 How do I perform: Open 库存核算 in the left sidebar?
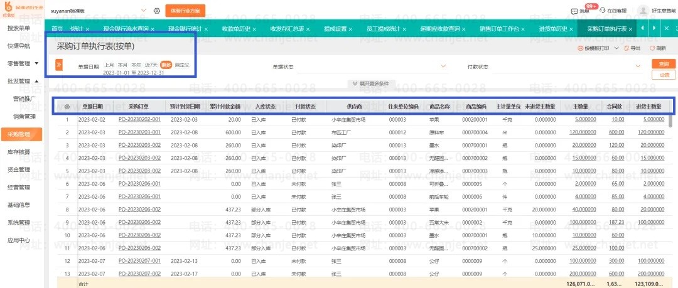point(19,152)
